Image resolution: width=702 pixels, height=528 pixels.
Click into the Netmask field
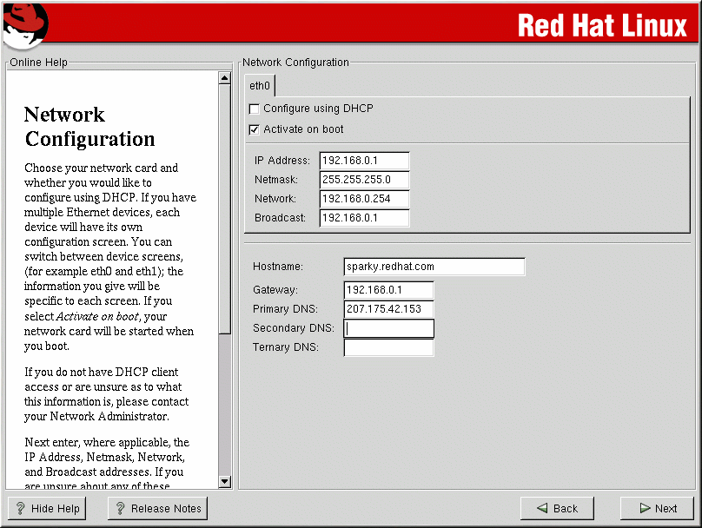[364, 180]
